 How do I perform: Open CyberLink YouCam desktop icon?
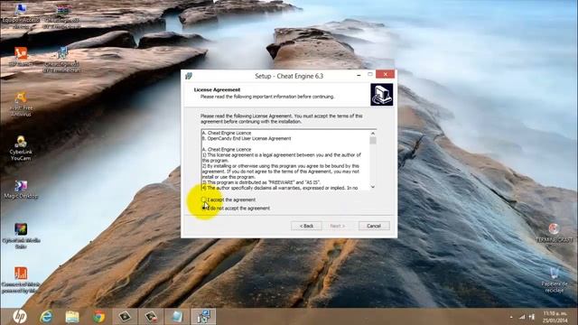coord(21,148)
